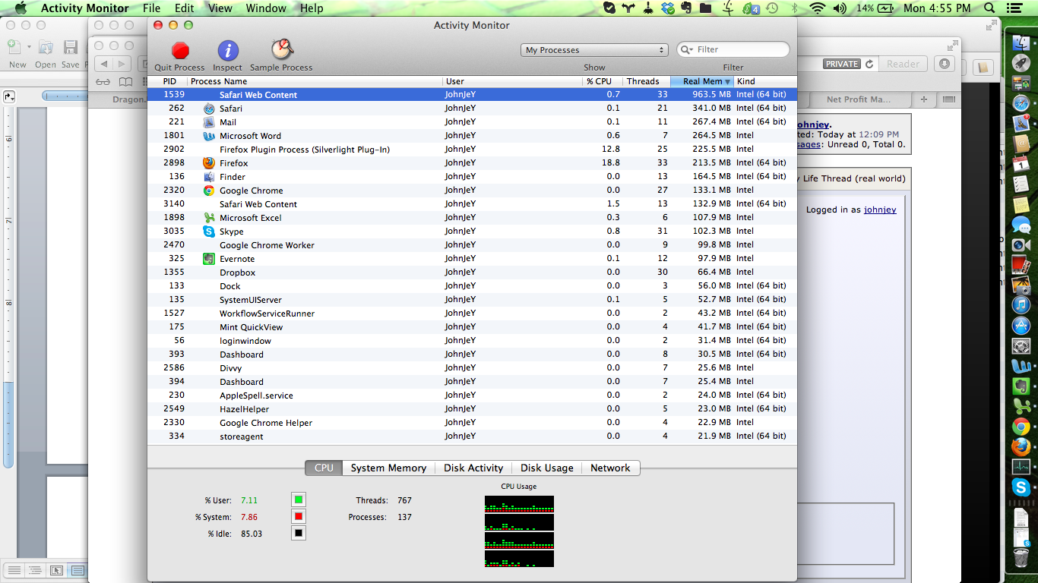This screenshot has width=1038, height=583.
Task: Select the Google Chrome Worker row
Action: click(x=472, y=245)
